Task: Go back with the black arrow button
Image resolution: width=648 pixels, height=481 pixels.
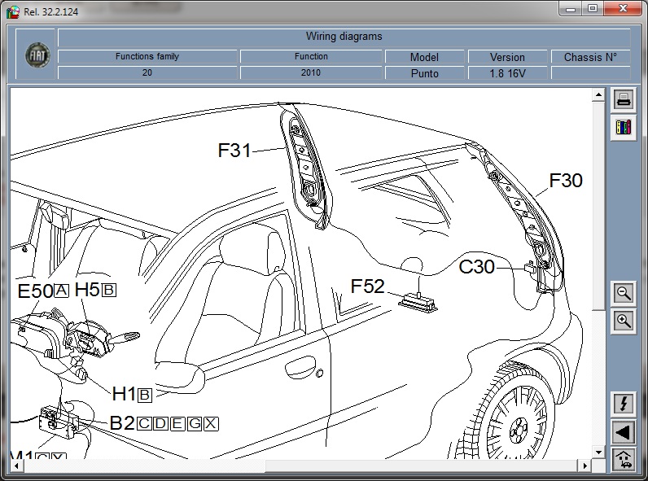Action: [624, 431]
